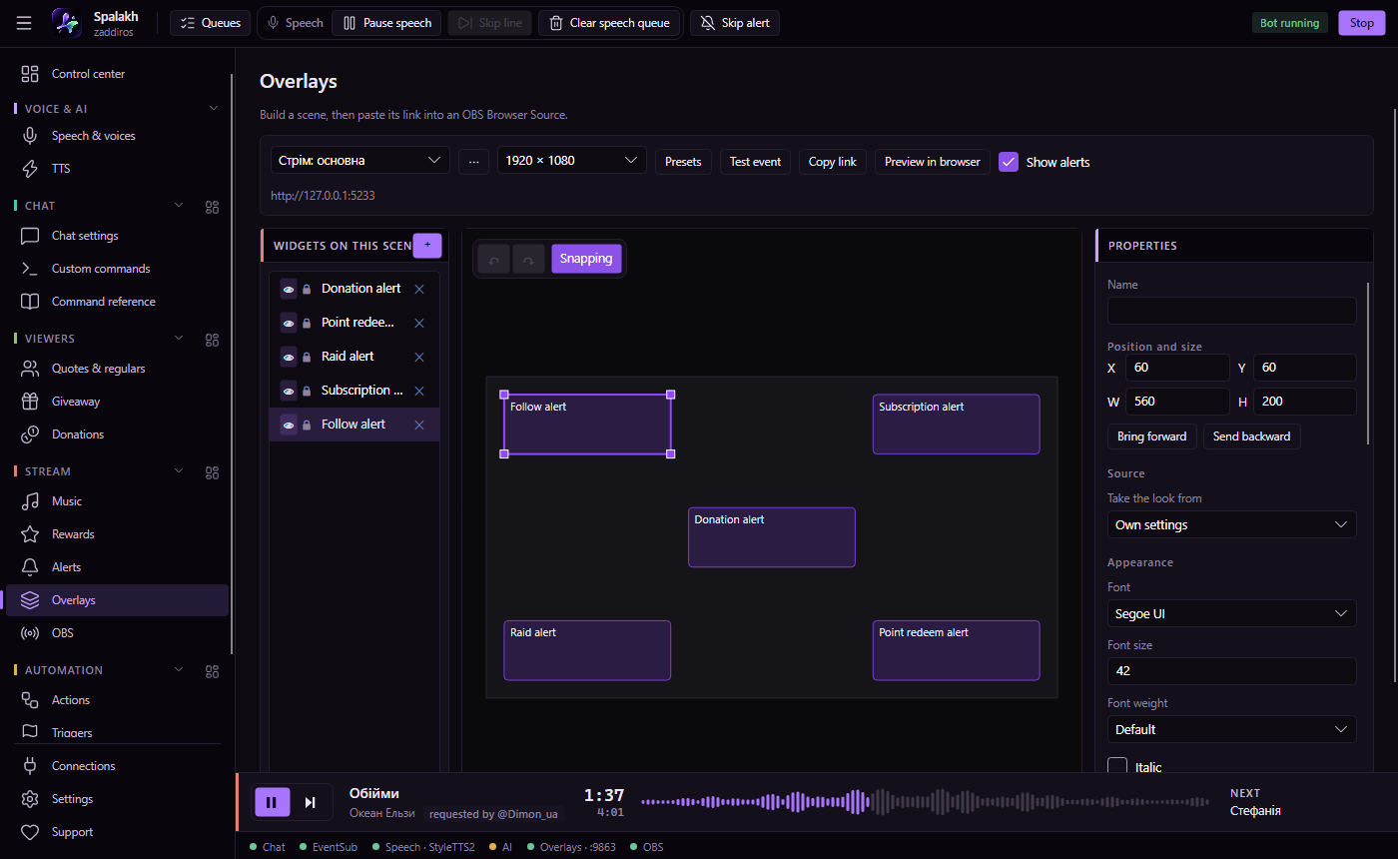Screen dimensions: 1398x859
Task: Go to Control center
Action: 118,74
